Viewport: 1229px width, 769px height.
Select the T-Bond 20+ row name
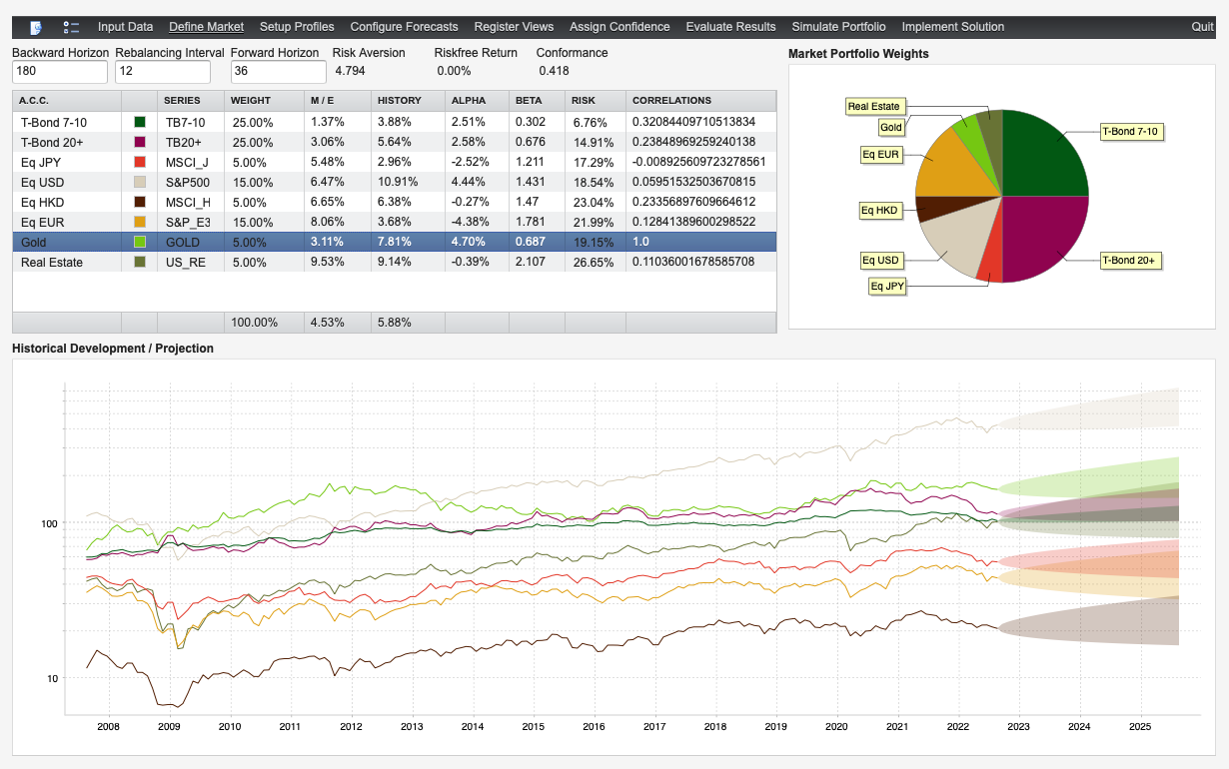pos(52,142)
